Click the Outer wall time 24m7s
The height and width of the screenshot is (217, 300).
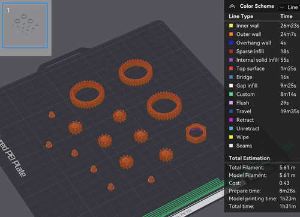(x=288, y=34)
